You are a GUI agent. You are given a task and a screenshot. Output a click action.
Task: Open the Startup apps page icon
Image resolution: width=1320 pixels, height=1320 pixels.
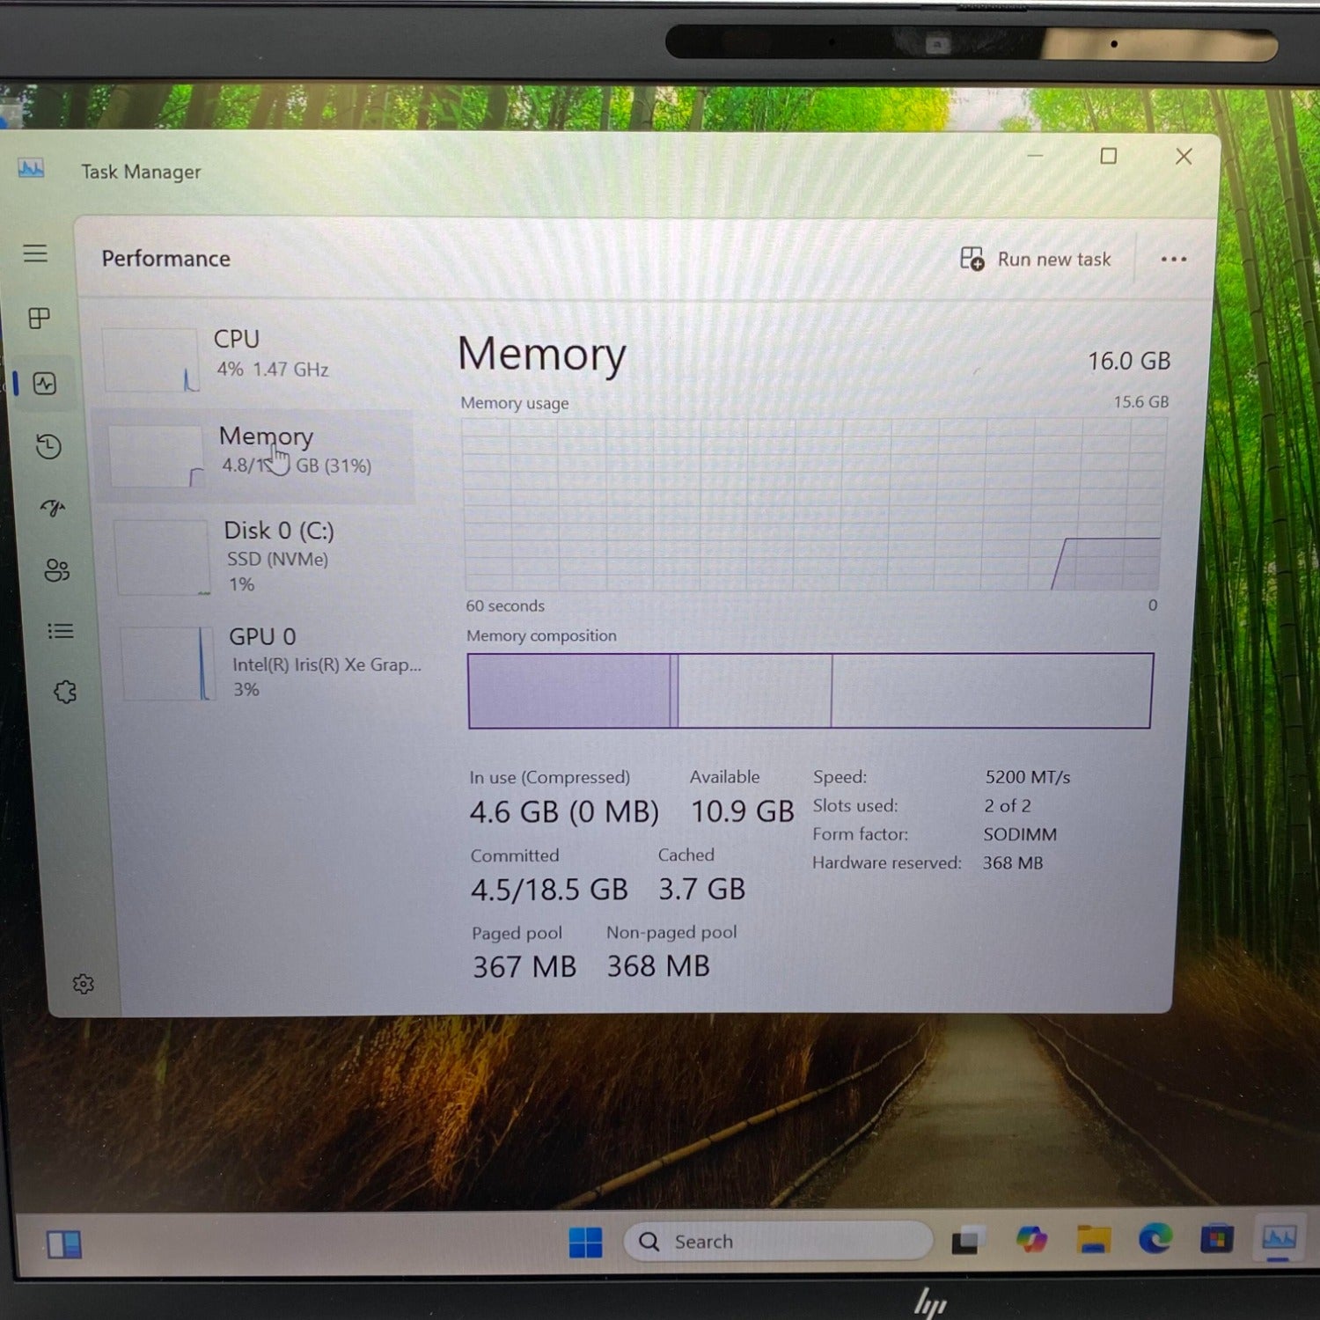53,508
